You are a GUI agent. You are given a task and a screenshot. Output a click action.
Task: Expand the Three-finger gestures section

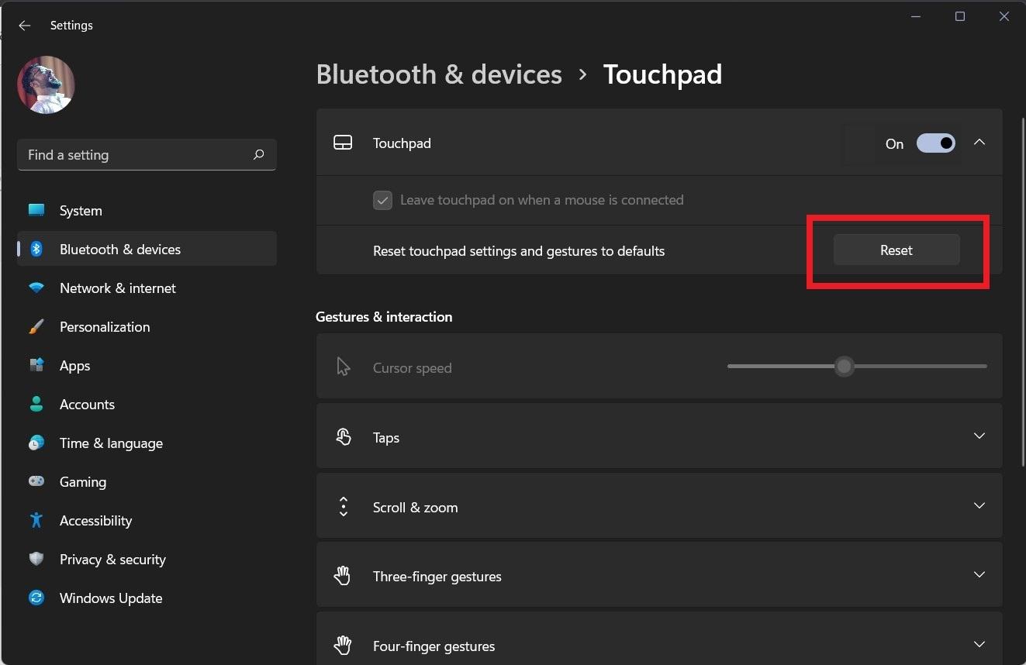pyautogui.click(x=979, y=575)
